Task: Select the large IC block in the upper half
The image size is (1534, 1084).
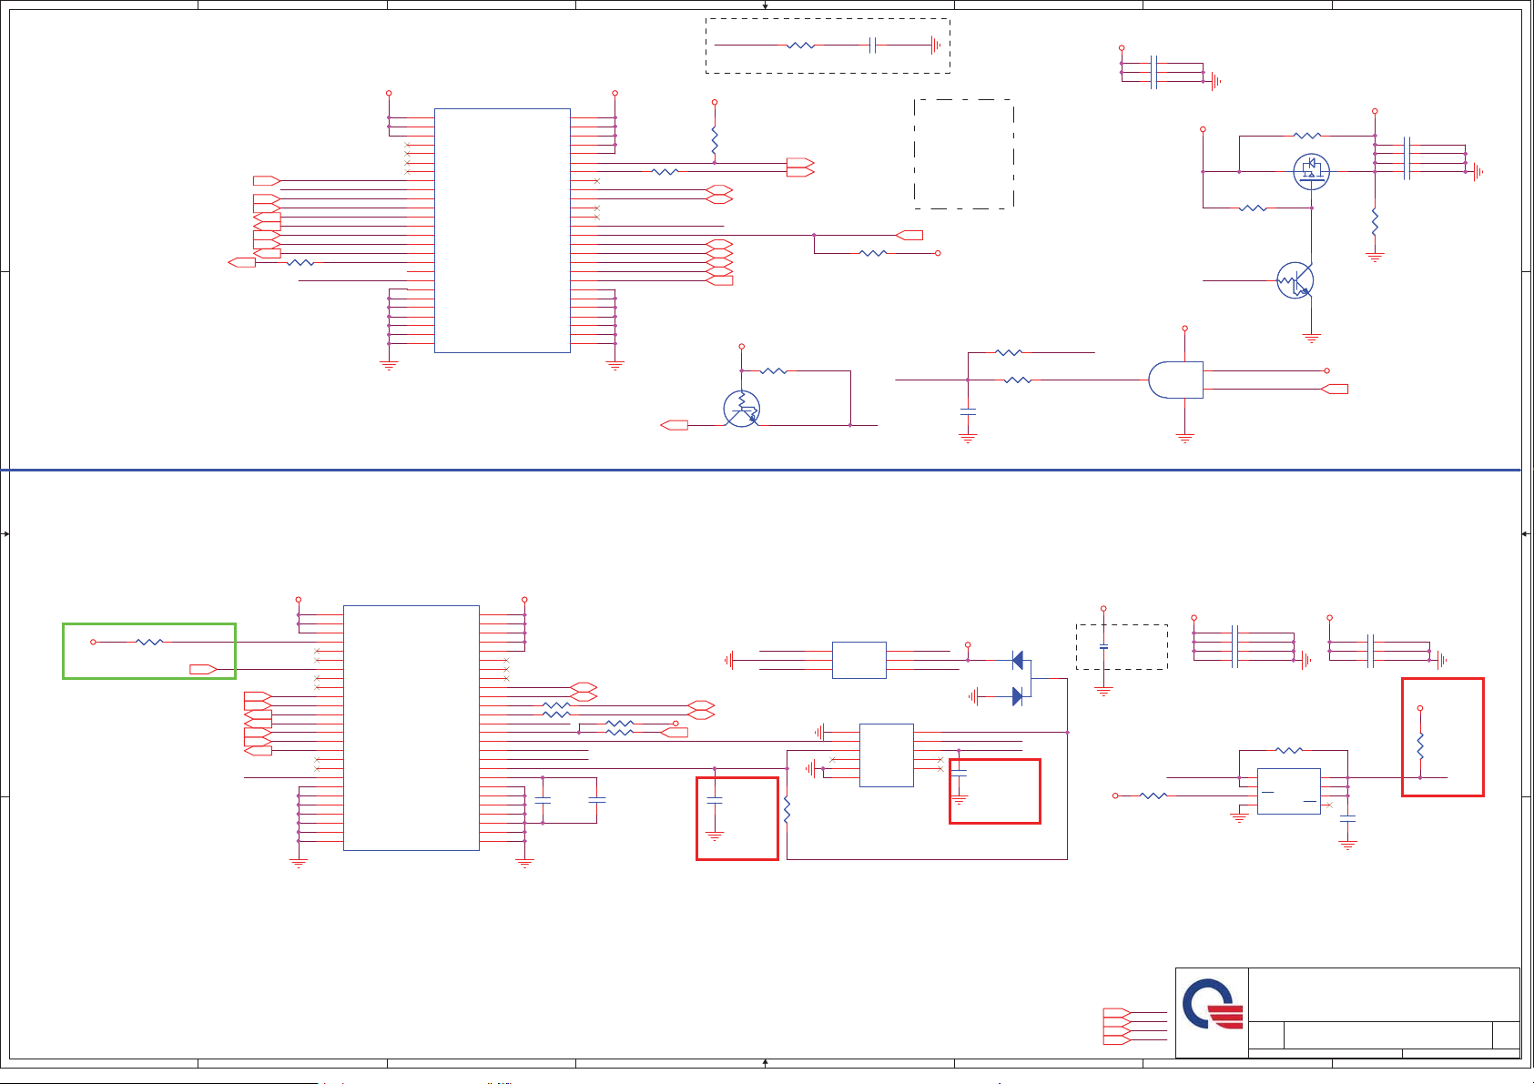Action: pyautogui.click(x=503, y=230)
